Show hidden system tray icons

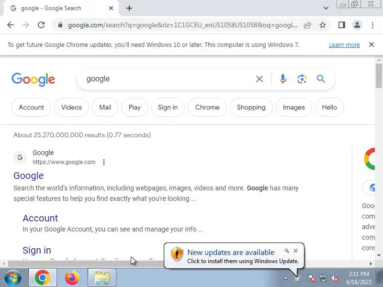[x=285, y=278]
